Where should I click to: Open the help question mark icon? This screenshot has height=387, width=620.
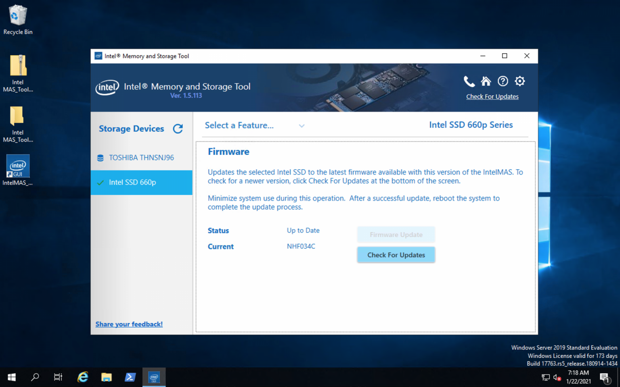[x=503, y=81]
